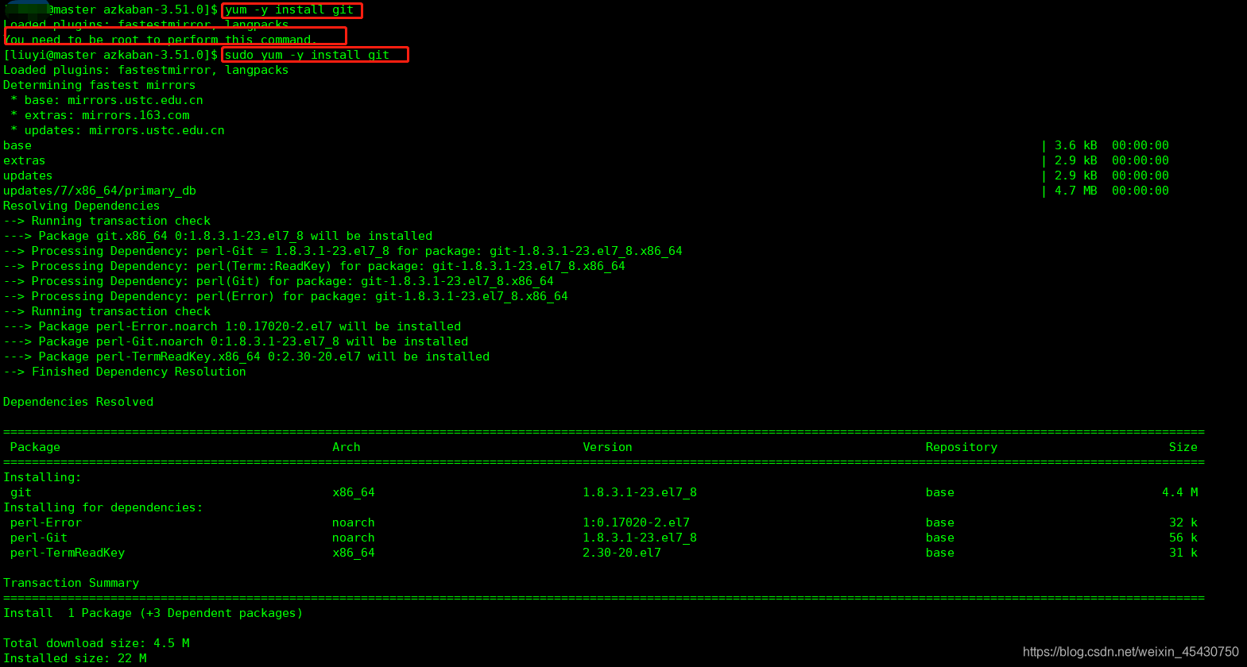Viewport: 1247px width, 667px height.
Task: Click 'Total download size: 4.5 M' line
Action: (x=96, y=643)
